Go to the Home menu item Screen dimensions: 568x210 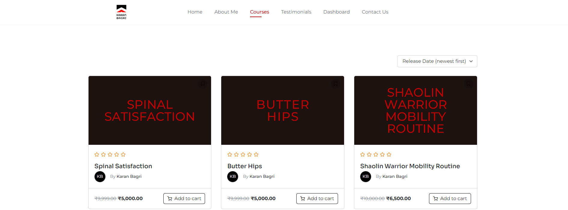(x=195, y=12)
